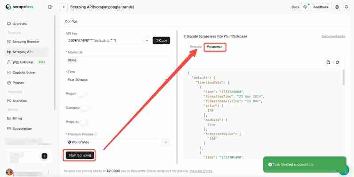
Task: Open Analytics in the sidebar
Action: click(17, 100)
